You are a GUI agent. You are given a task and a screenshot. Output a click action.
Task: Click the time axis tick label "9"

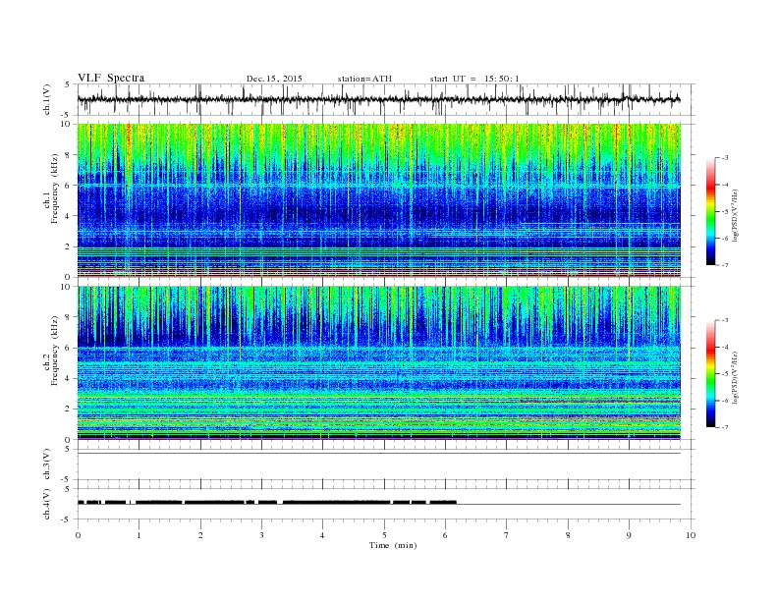coord(629,535)
